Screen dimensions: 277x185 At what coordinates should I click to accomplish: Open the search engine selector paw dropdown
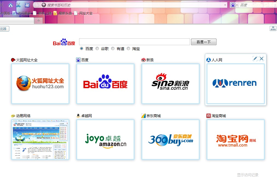click(234, 5)
